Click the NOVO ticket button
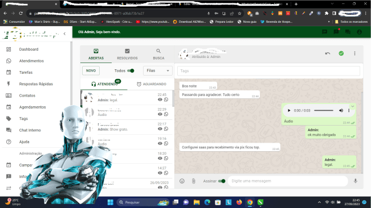This screenshot has width=371, height=208. 91,70
